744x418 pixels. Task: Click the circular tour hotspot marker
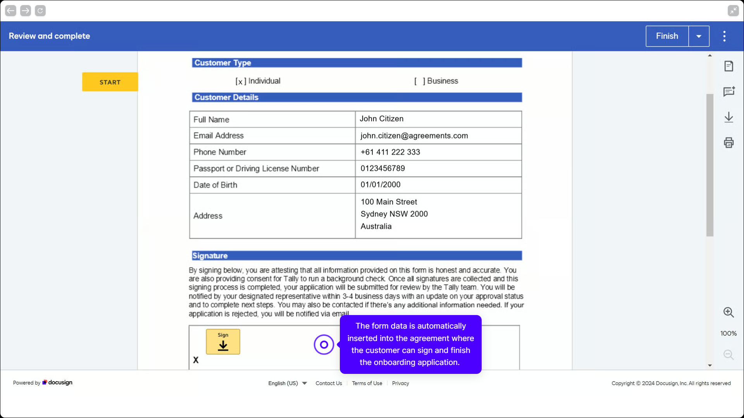324,344
